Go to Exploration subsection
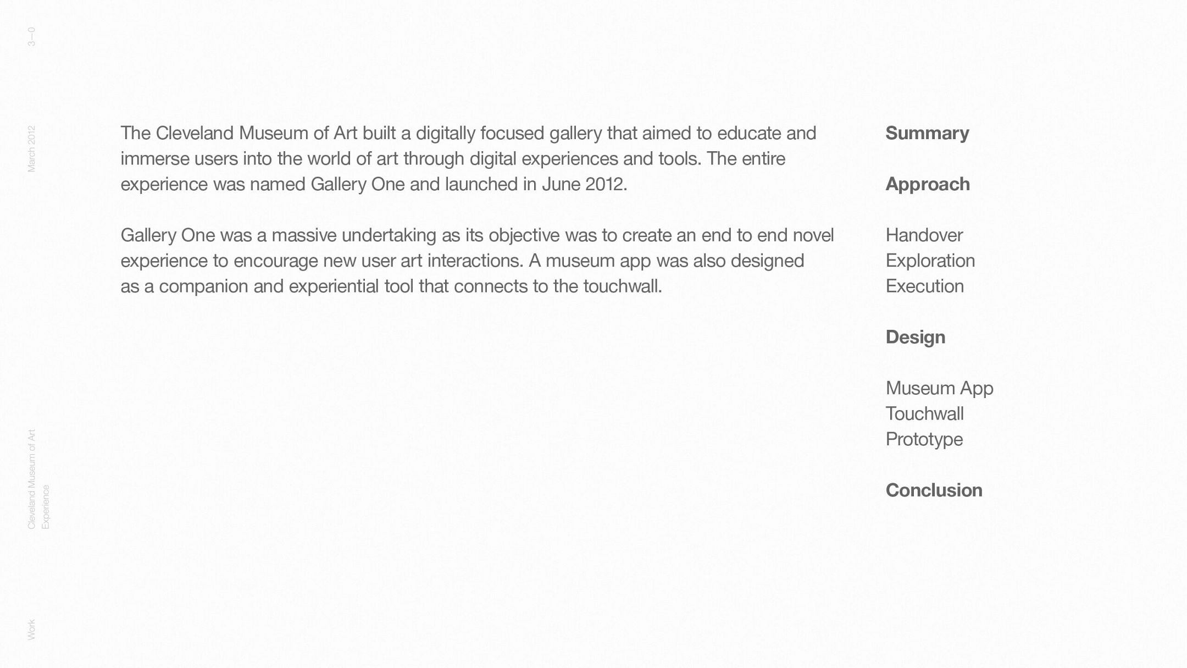The height and width of the screenshot is (668, 1187). (x=930, y=261)
